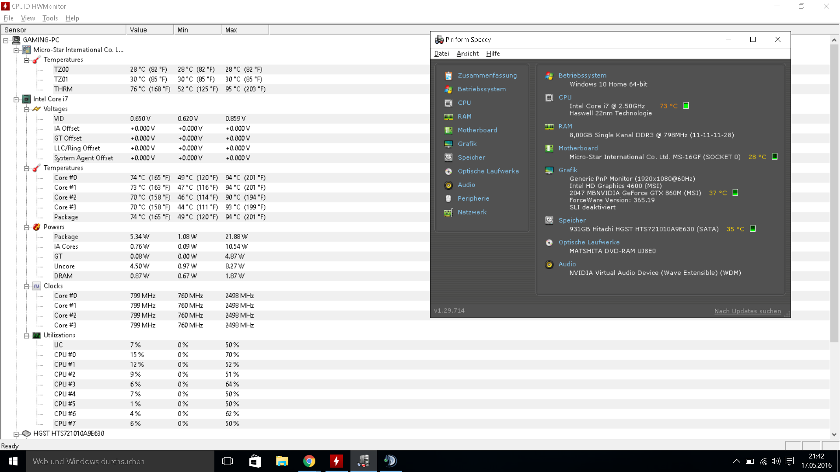Click the Max column header

pos(245,30)
